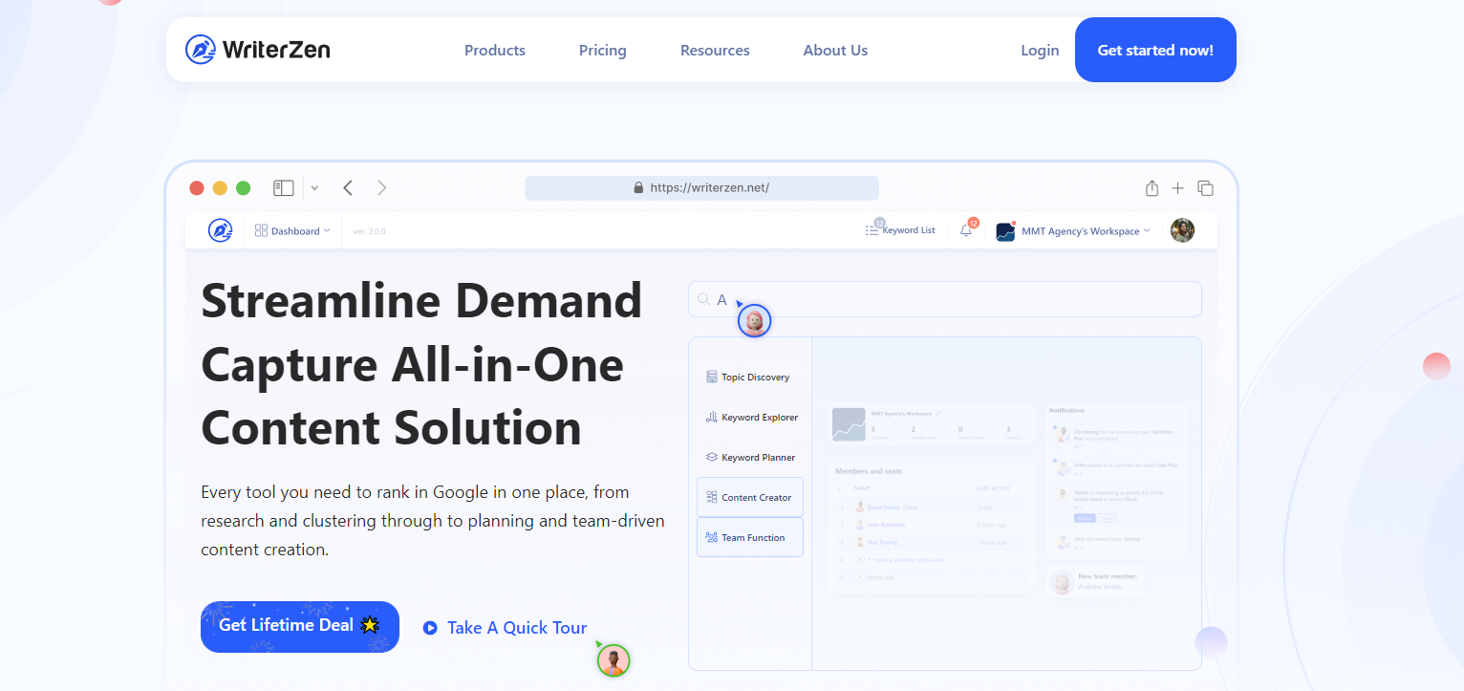
Task: Click the writerzen.net address bar
Action: coord(701,188)
